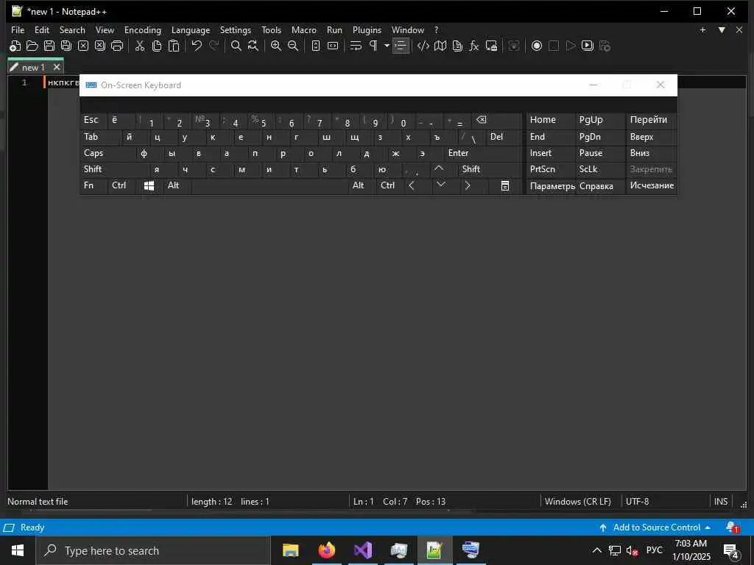Image resolution: width=754 pixels, height=565 pixels.
Task: Zoom in using the toolbar icon
Action: pyautogui.click(x=276, y=46)
